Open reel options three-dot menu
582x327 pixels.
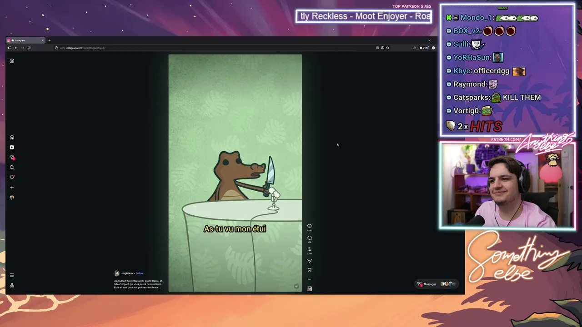(x=310, y=279)
